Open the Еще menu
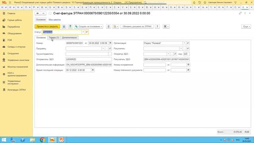254x143 pixels. click(246, 27)
